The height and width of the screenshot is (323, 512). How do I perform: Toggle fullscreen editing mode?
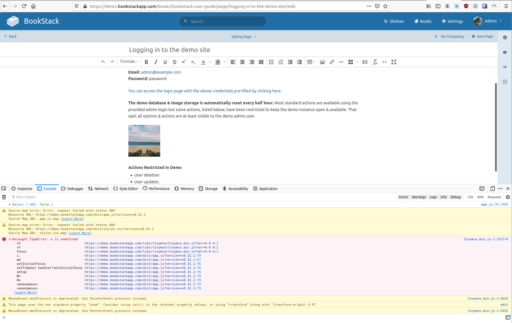394,62
